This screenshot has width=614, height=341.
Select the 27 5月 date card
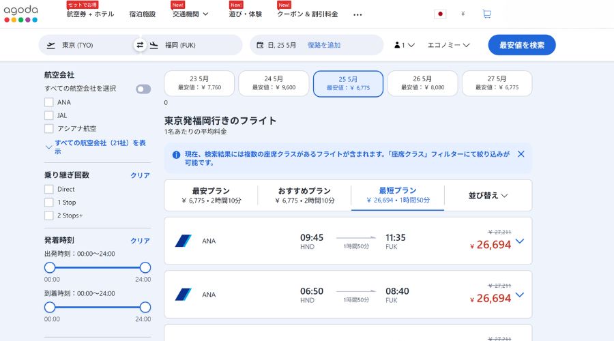tap(497, 83)
